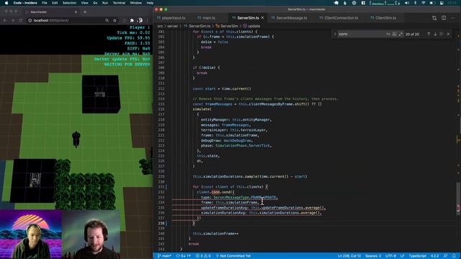
Task: Close the find widget
Action: [x=448, y=34]
